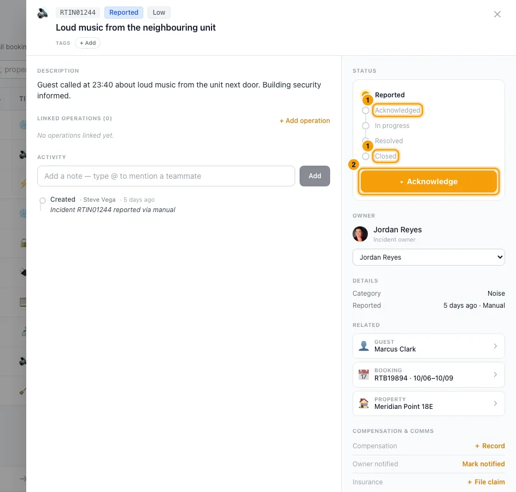Click '5 days ago · Manual' reported value
The height and width of the screenshot is (492, 516).
coord(474,306)
